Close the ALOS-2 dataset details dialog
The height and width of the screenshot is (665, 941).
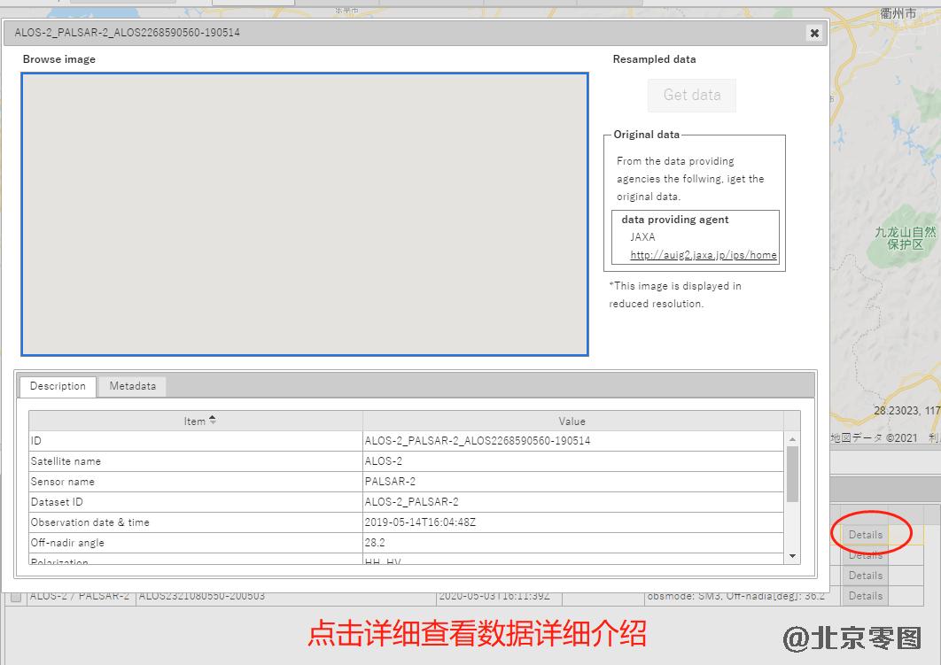814,33
